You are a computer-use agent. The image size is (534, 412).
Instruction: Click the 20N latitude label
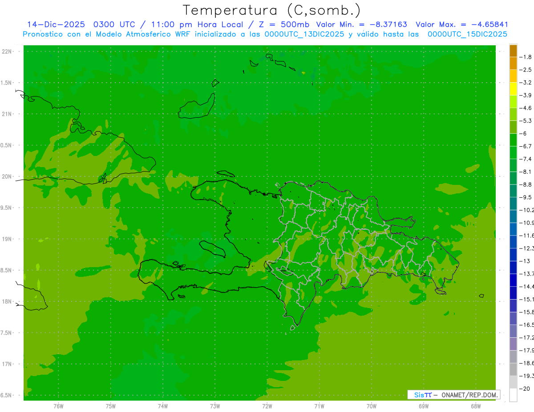click(7, 176)
